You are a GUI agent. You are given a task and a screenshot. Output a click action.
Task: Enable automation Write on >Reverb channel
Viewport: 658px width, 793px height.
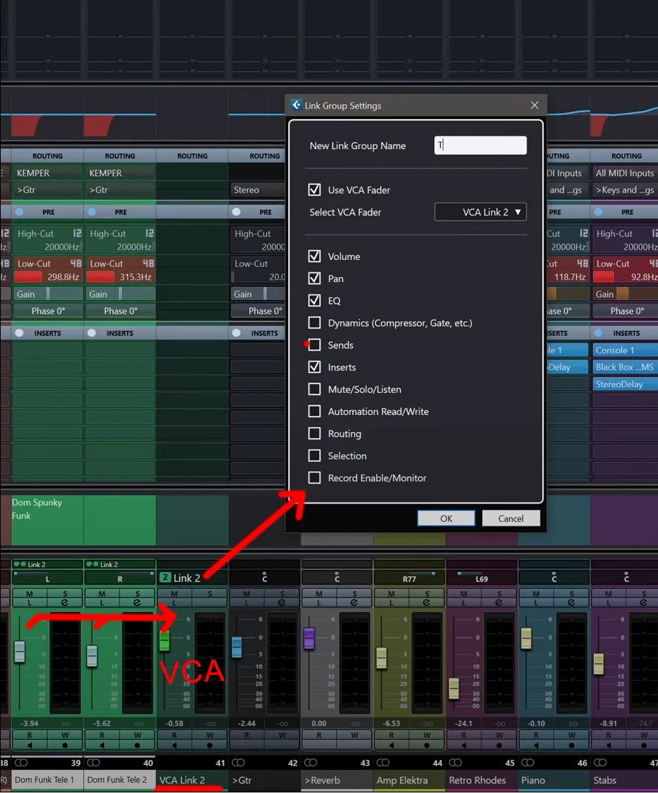click(354, 735)
